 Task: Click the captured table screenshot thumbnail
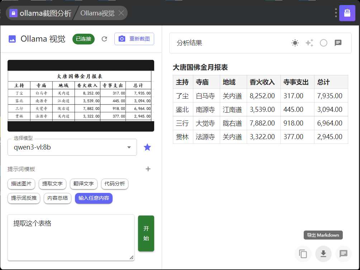pyautogui.click(x=81, y=96)
